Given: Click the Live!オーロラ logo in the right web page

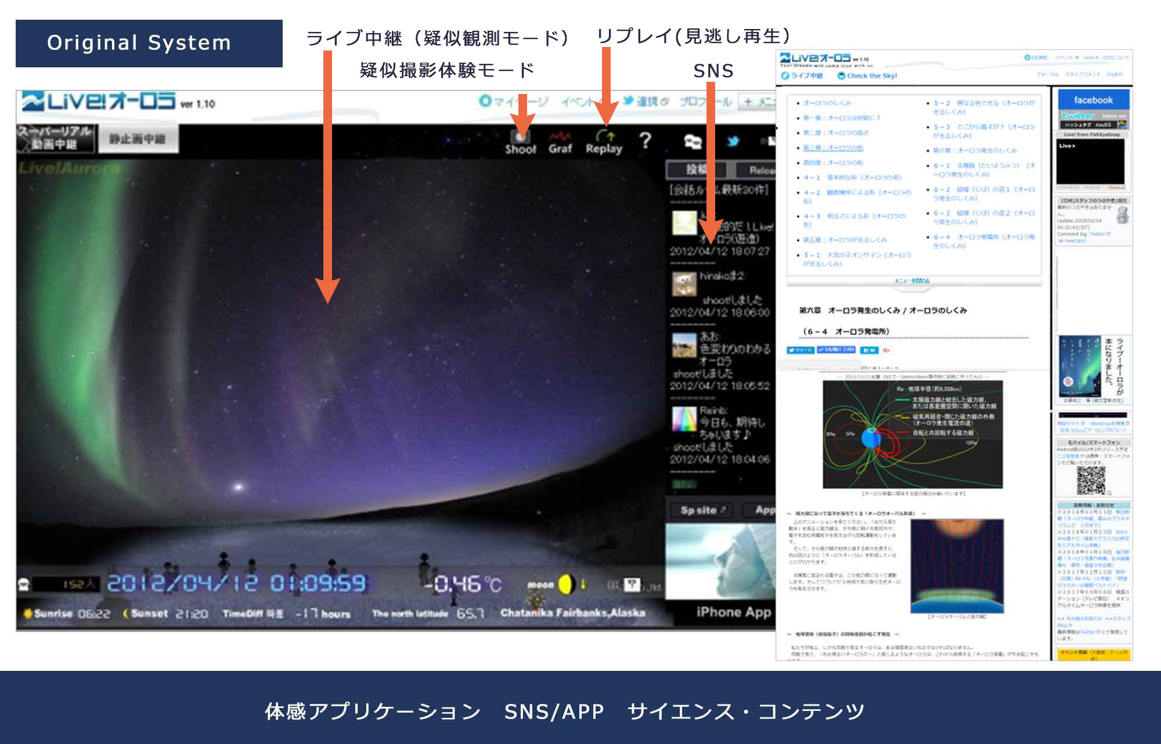Looking at the screenshot, I should click(x=816, y=58).
